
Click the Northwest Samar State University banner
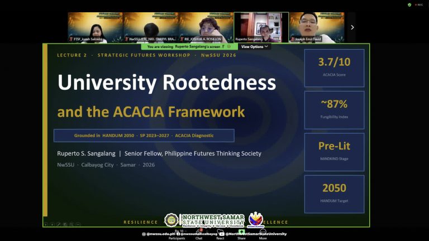tap(213, 220)
